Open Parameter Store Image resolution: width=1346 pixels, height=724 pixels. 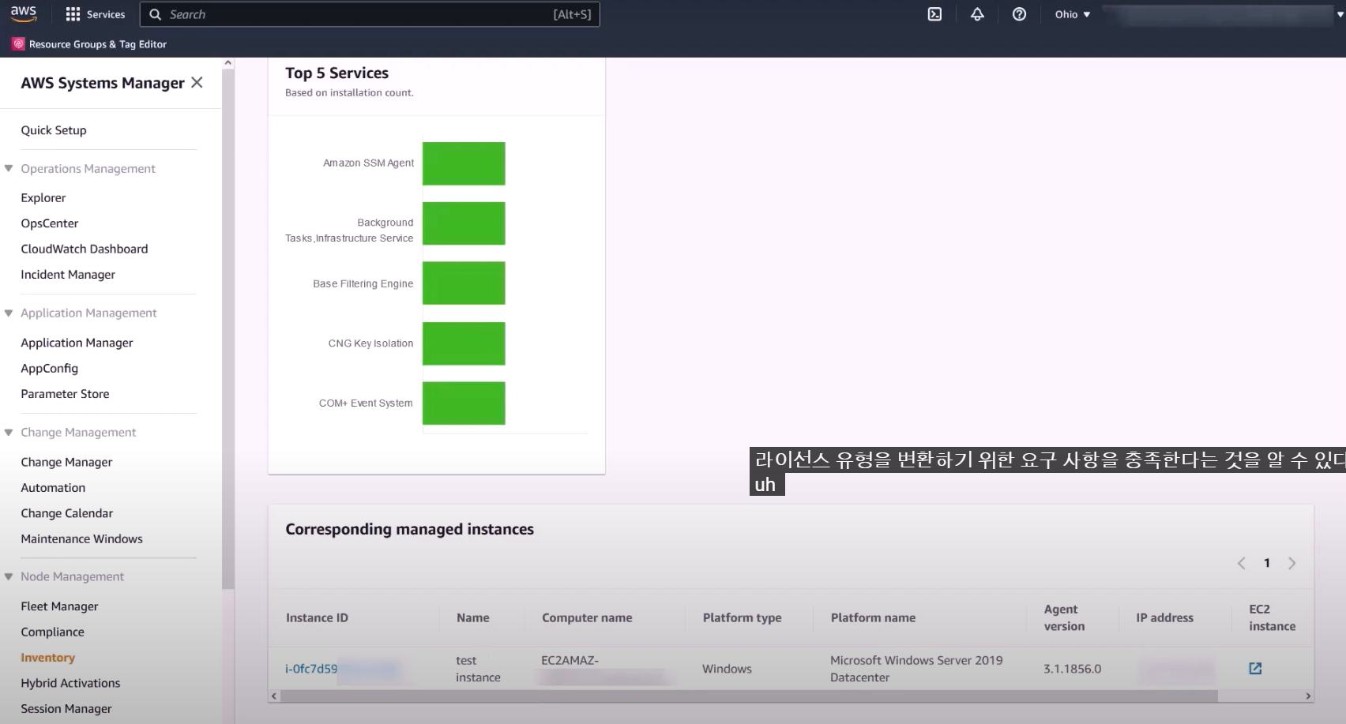65,394
